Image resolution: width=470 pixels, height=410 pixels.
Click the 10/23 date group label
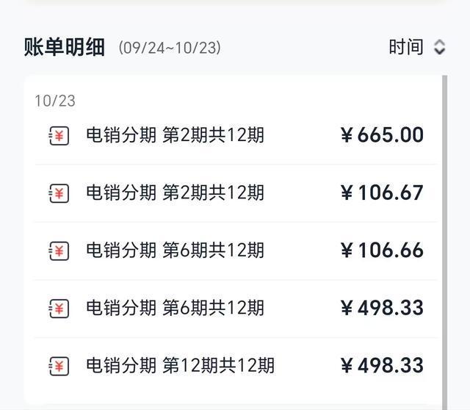[x=54, y=101]
